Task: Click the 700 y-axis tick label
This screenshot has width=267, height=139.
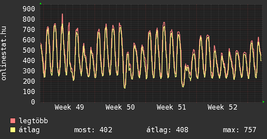Action: 29,29
